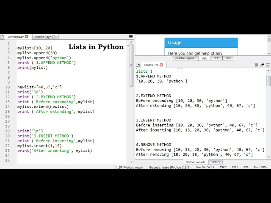Clear console with the eraser icon
Screen dimensions: 271x203
(x=262, y=65)
